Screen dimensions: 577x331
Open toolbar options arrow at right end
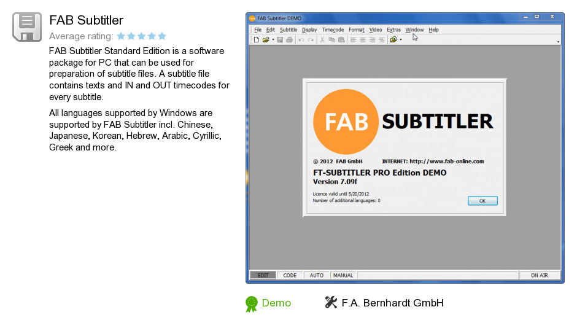[558, 42]
